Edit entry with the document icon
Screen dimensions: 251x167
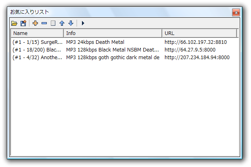pyautogui.click(x=53, y=23)
